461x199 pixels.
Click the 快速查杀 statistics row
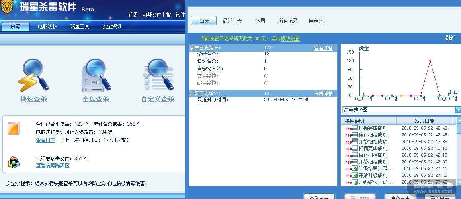click(263, 61)
